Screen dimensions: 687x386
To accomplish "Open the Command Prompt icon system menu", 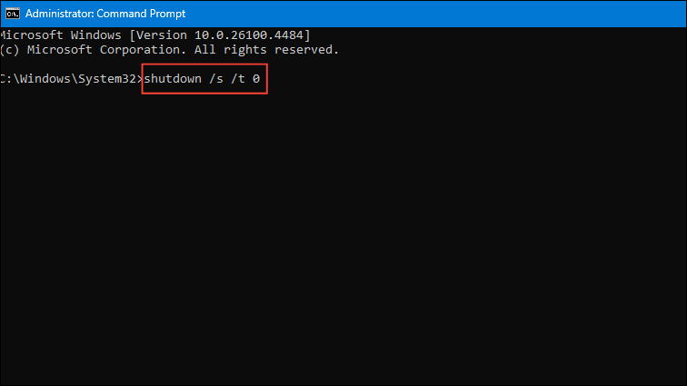I will pos(13,14).
